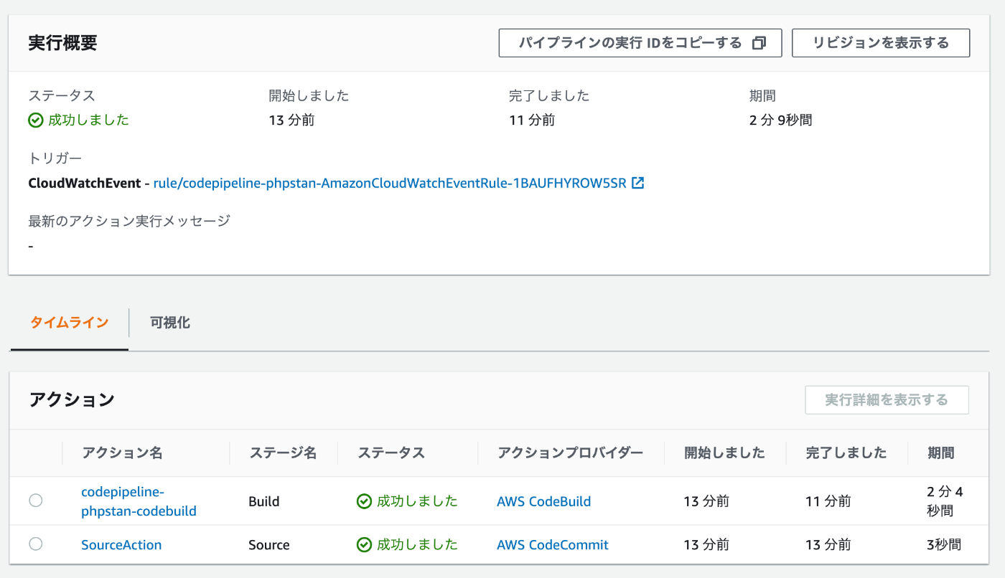This screenshot has height=578, width=1005.
Task: Click the 期間 column header in the table
Action: click(940, 453)
